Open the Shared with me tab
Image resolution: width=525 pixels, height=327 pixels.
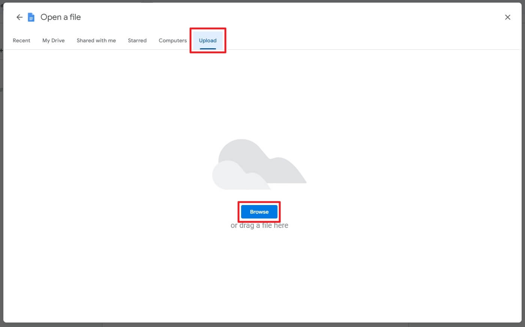96,40
